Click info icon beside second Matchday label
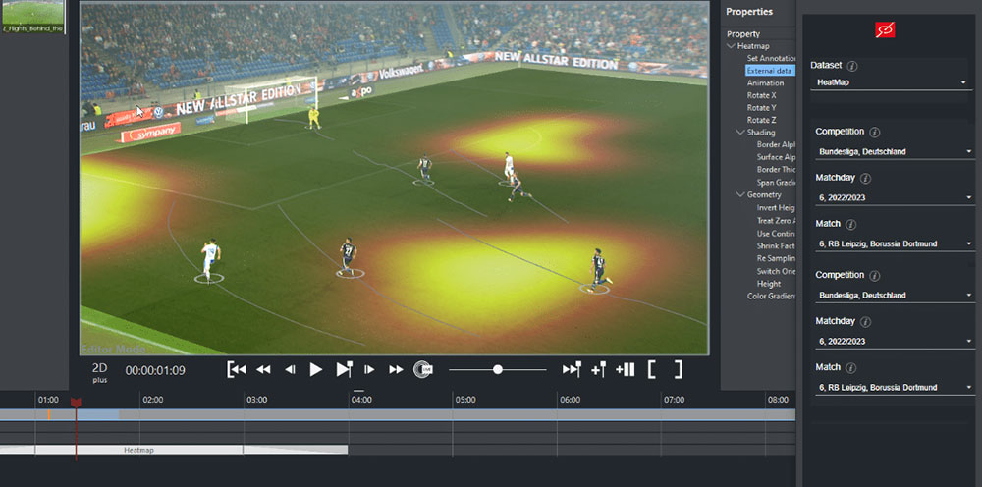 [865, 322]
